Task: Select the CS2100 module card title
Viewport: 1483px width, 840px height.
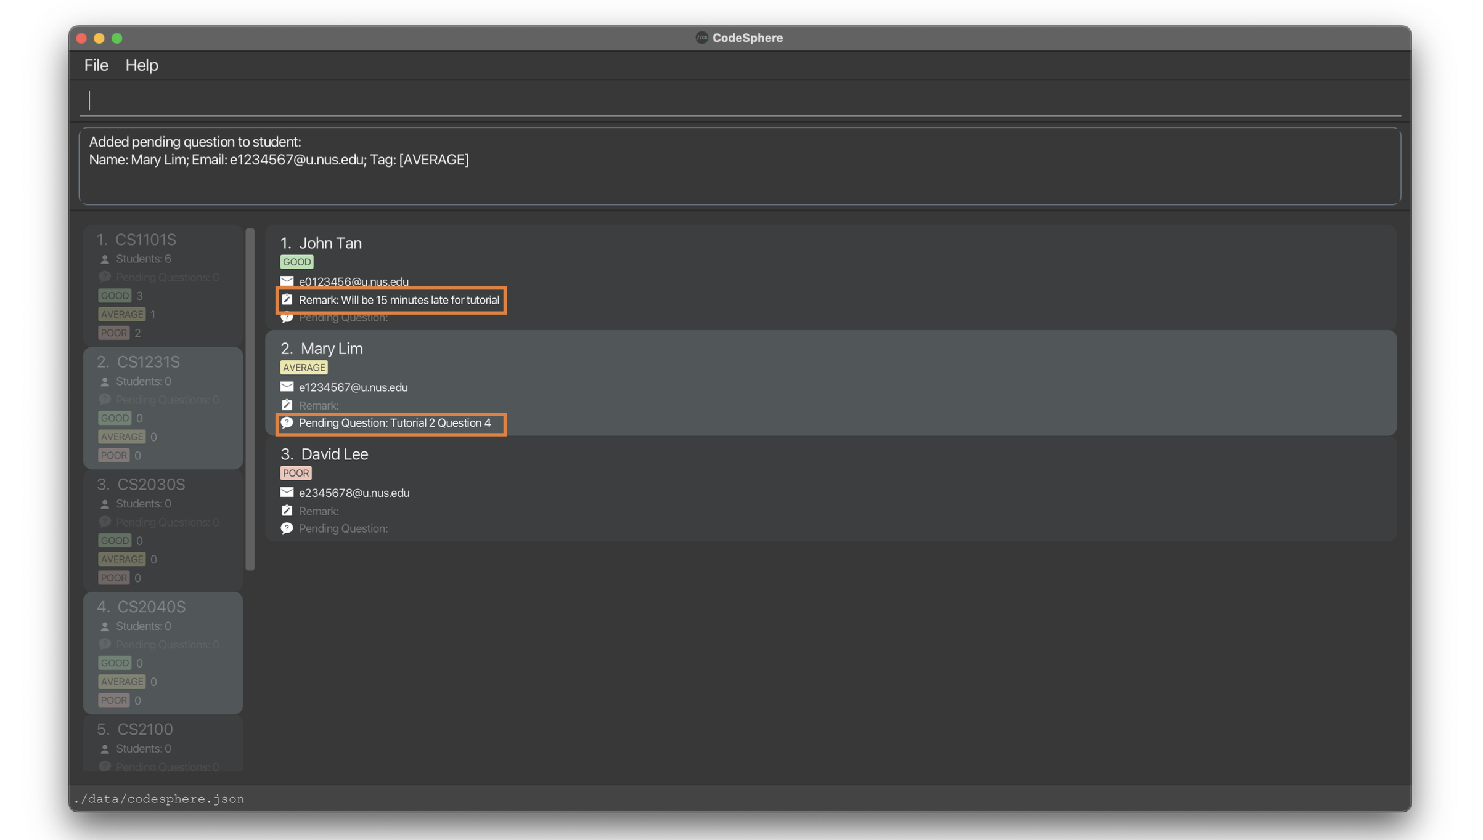Action: (145, 729)
